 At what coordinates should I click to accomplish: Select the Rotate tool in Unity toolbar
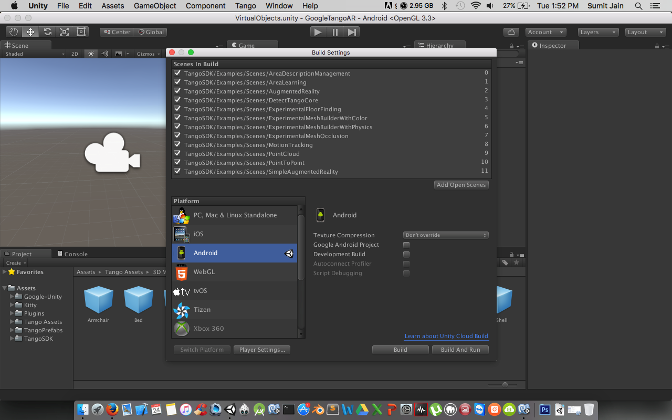click(x=47, y=32)
